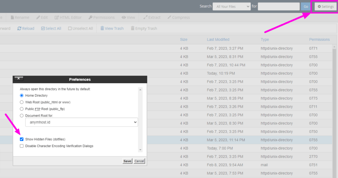Reload the file list

coord(19,29)
